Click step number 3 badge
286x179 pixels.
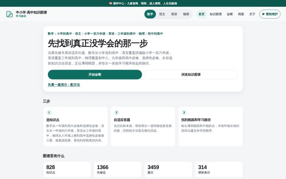pyautogui.click(x=184, y=112)
